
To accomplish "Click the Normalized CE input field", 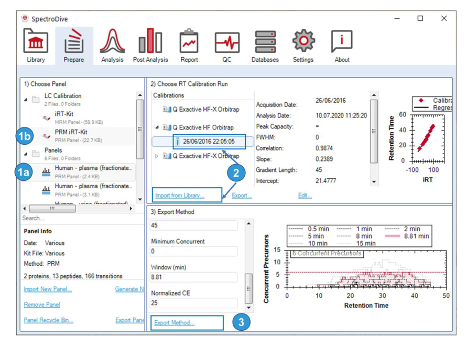I will click(x=193, y=303).
